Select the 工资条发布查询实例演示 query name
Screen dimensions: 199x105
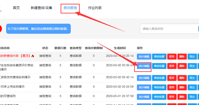tap(15, 77)
